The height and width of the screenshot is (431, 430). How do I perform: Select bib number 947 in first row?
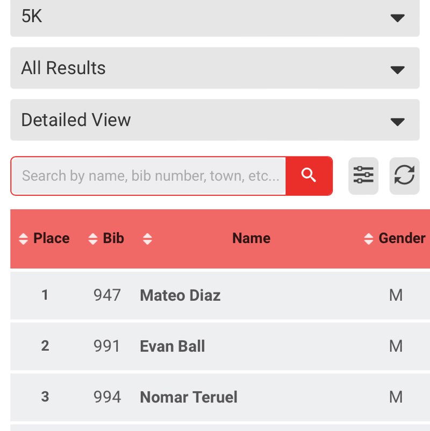pyautogui.click(x=107, y=295)
